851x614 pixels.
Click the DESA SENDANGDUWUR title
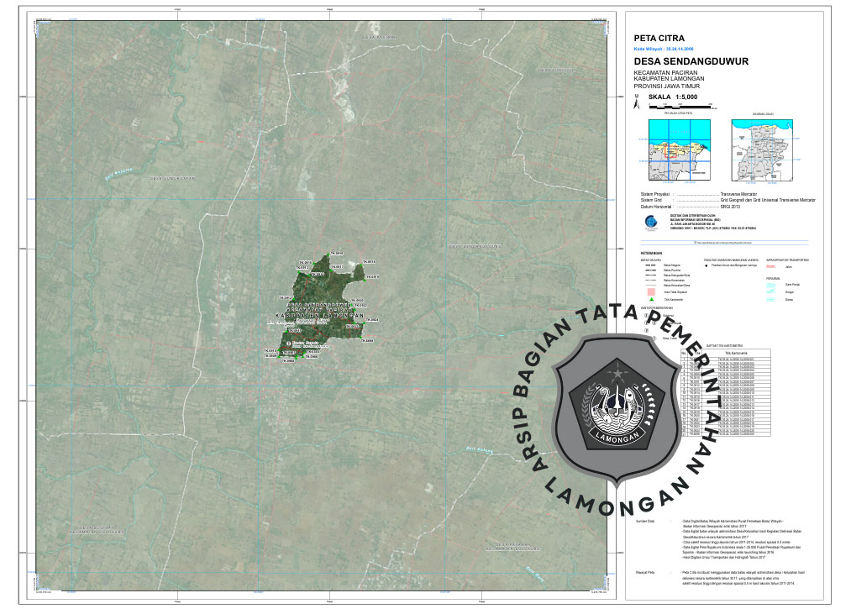pyautogui.click(x=680, y=62)
